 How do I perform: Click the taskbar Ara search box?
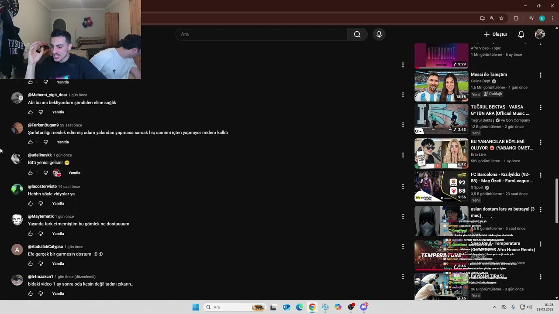(235, 307)
